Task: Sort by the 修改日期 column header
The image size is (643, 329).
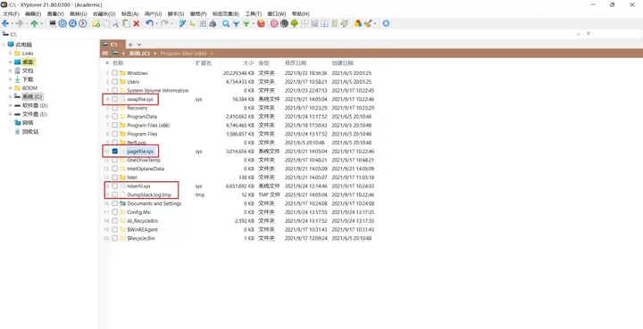Action: [x=296, y=63]
